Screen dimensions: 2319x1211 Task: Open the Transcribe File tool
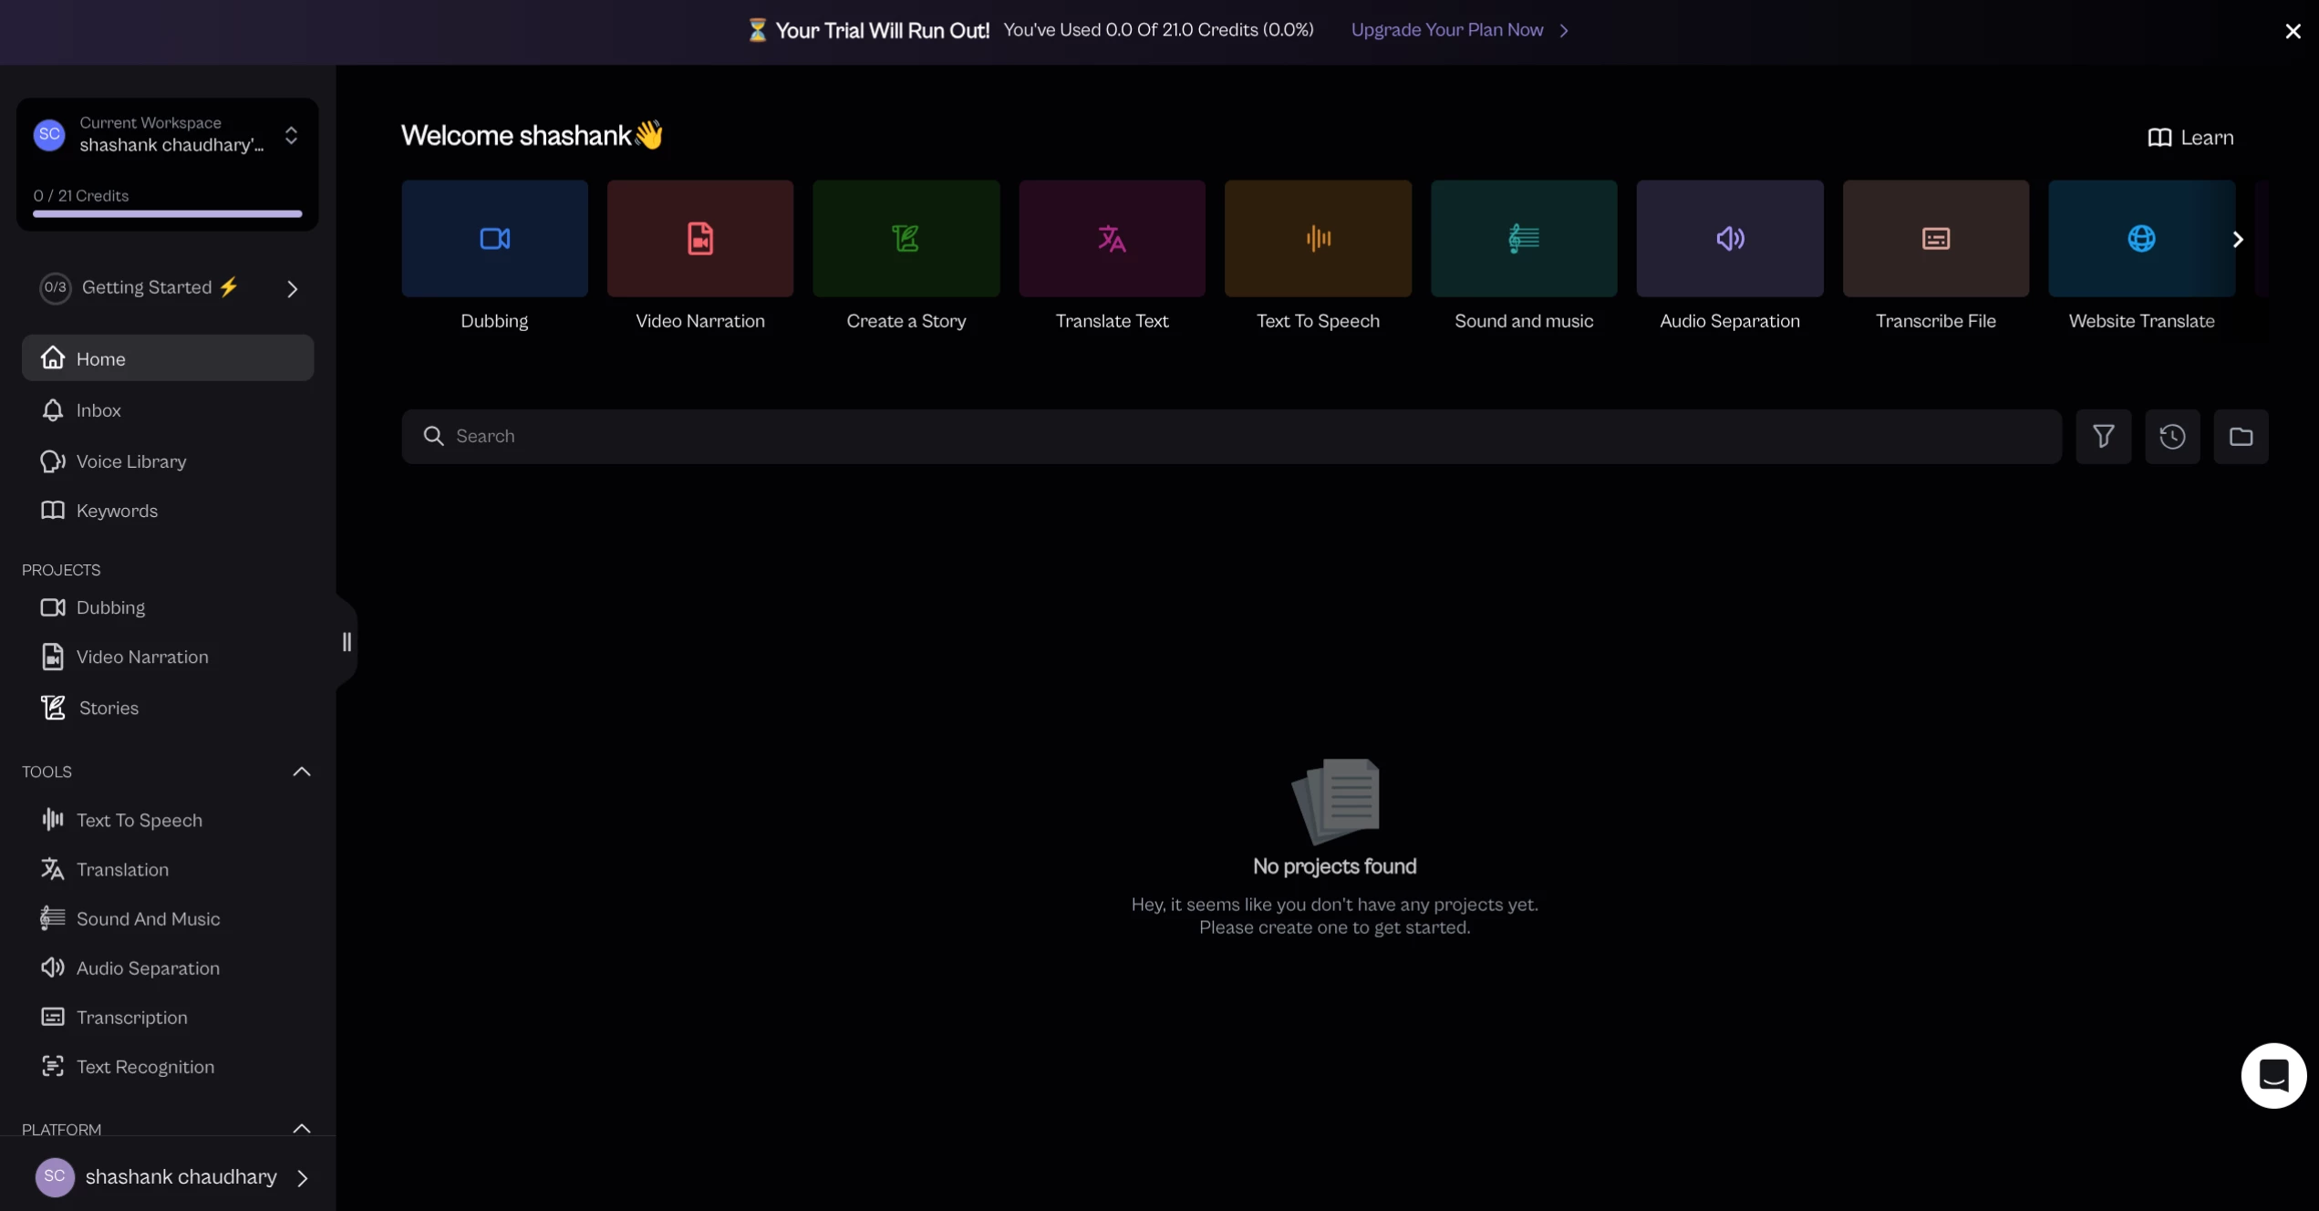pos(1935,238)
